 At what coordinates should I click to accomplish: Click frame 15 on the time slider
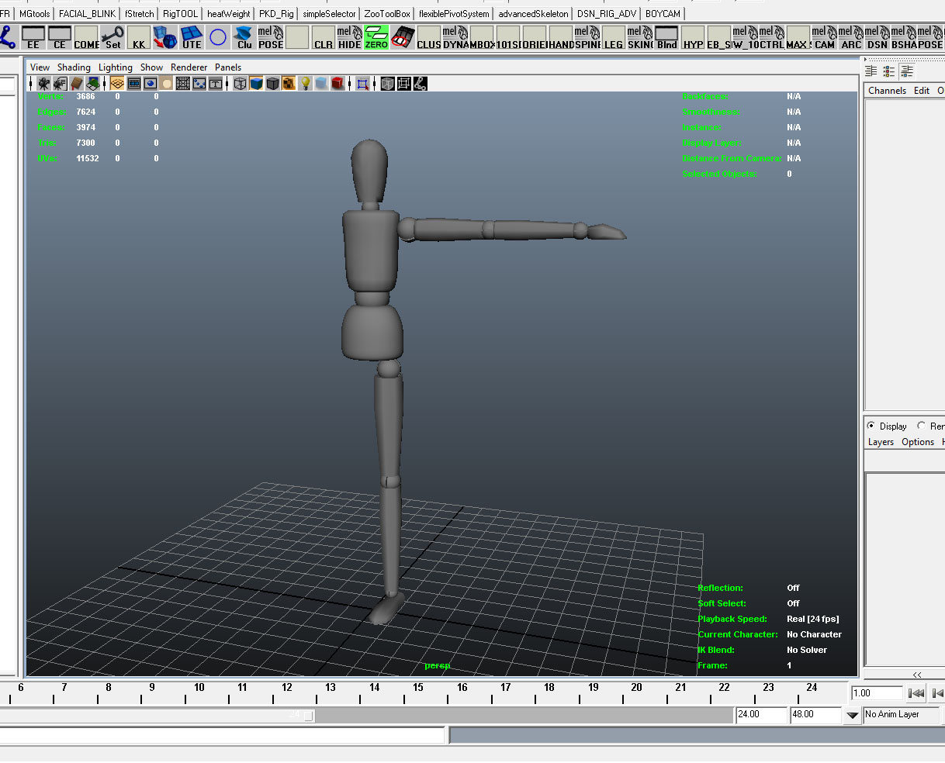[x=418, y=687]
